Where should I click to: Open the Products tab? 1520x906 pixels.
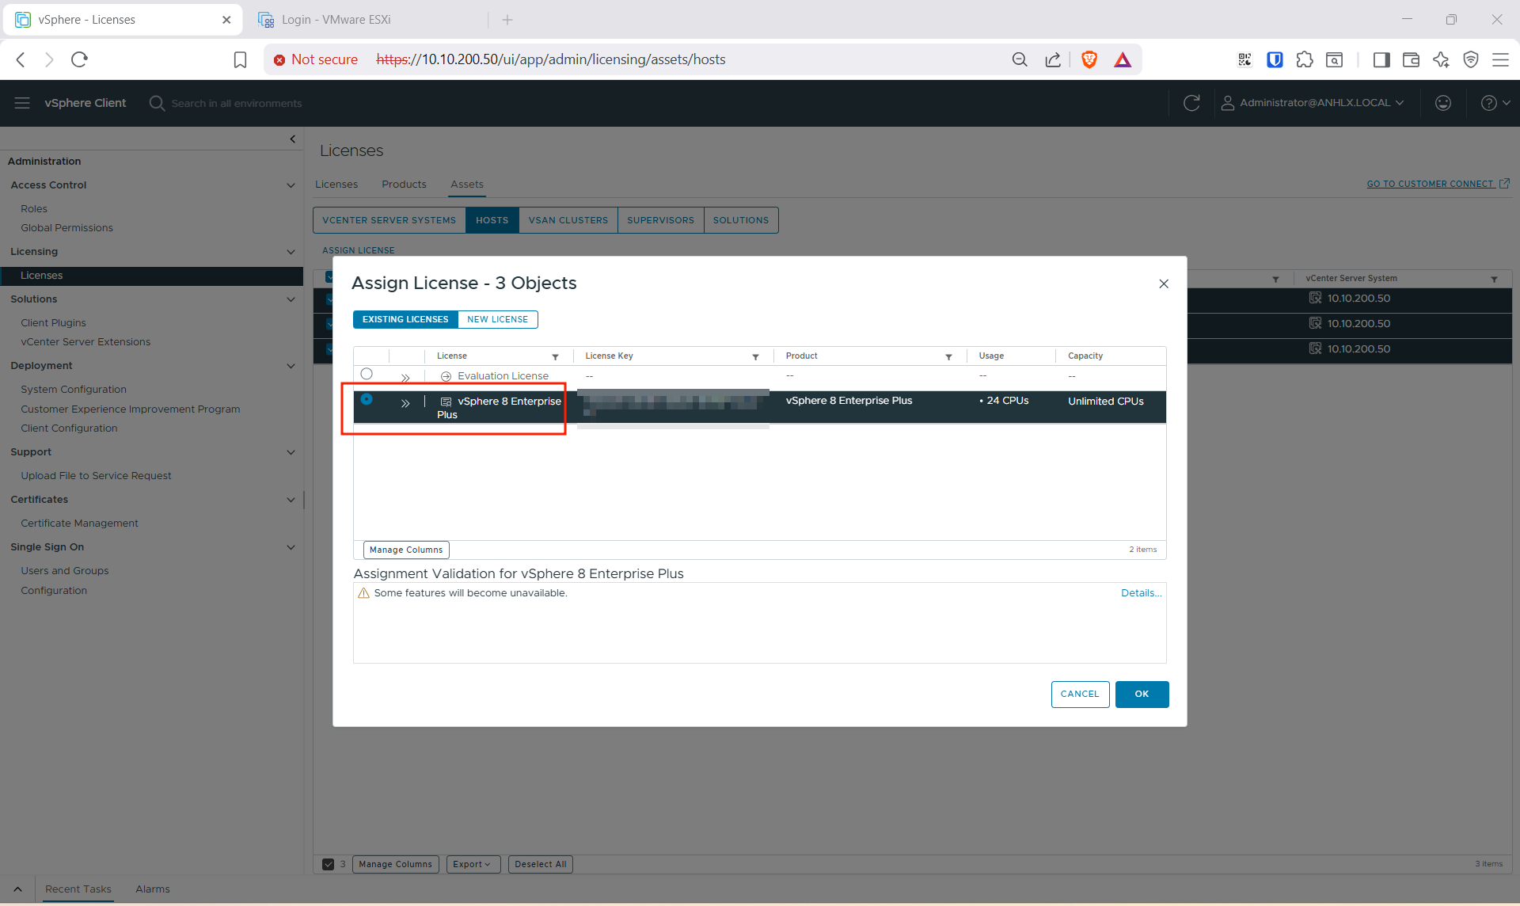point(404,185)
